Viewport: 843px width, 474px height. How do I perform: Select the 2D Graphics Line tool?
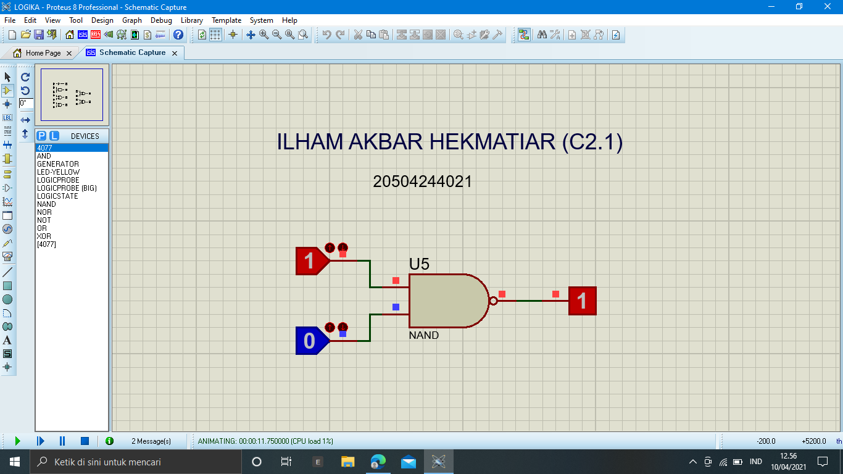7,272
